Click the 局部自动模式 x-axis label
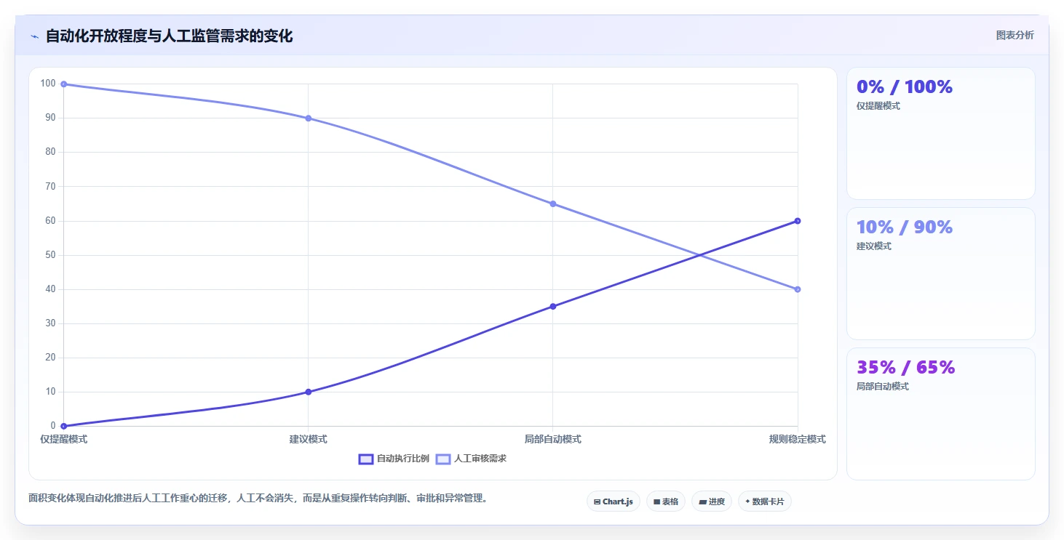 tap(553, 439)
